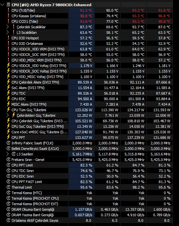The height and width of the screenshot is (226, 179).
Task: Expand the Çekirdek Sıcaklıklar sub-list
Action: 7,27
